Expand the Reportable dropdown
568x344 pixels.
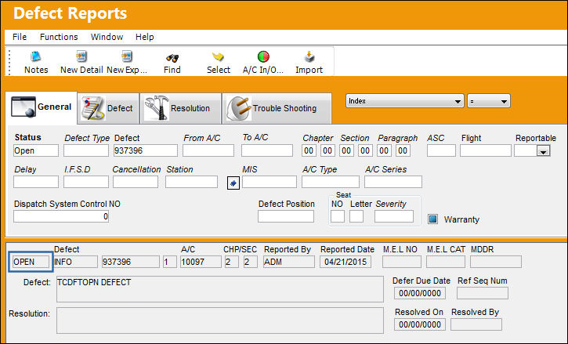point(544,151)
